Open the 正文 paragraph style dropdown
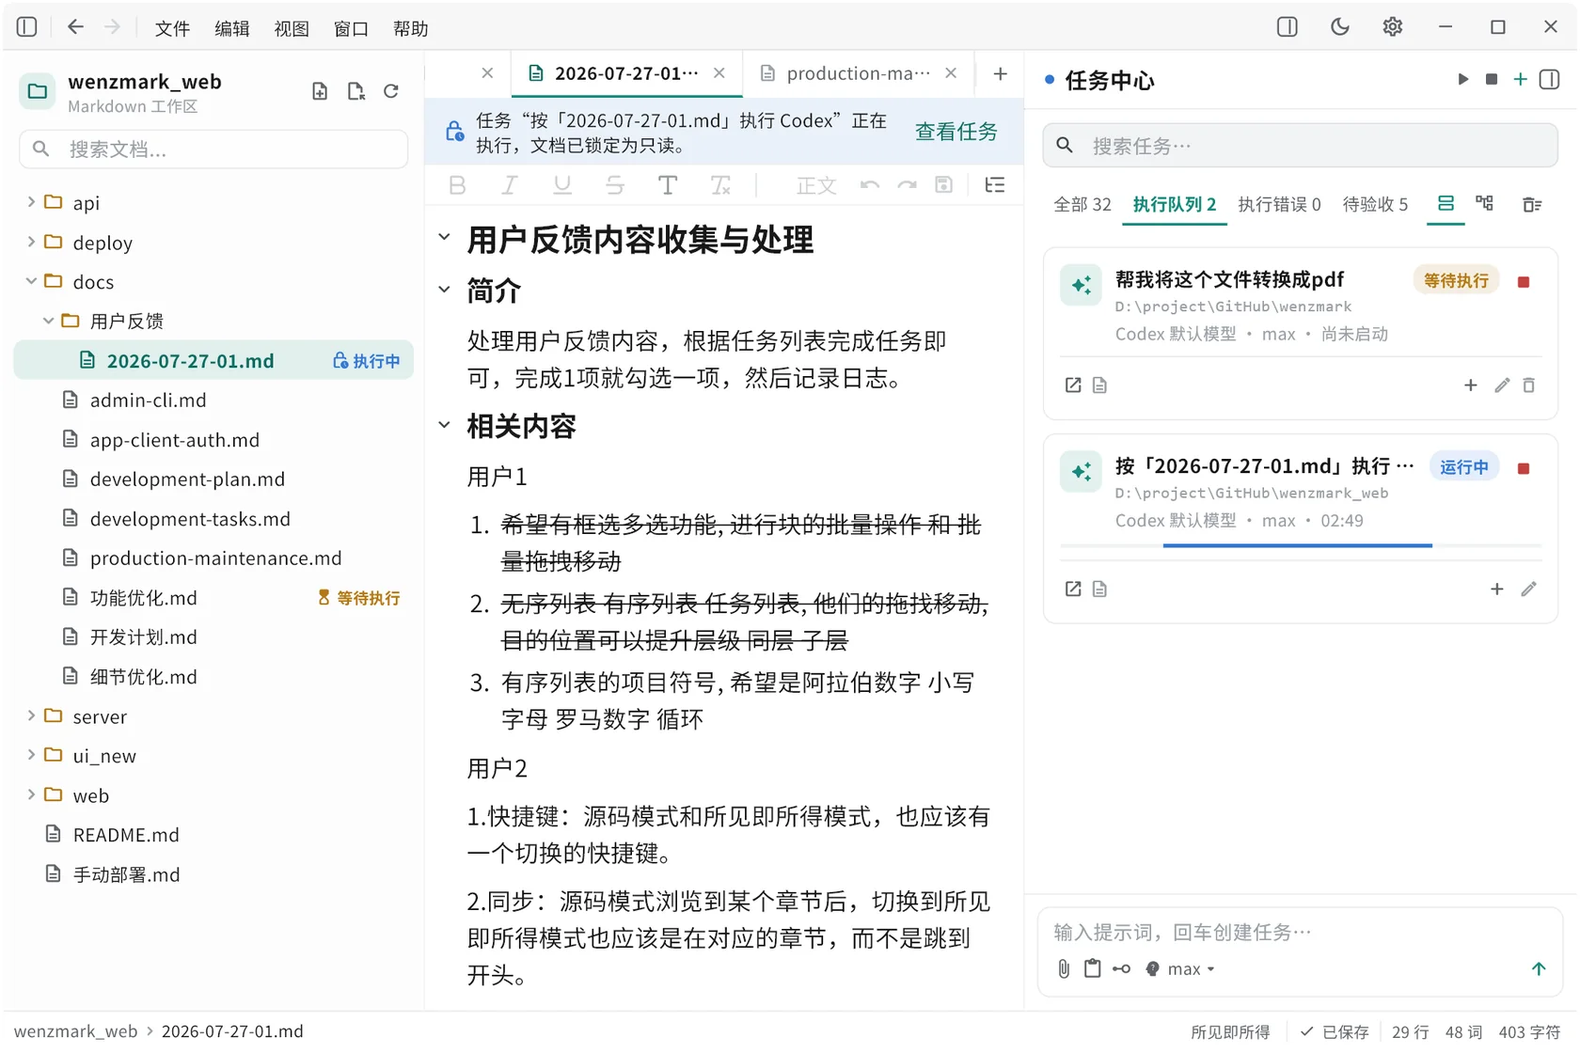The width and height of the screenshot is (1580, 1053). [815, 185]
